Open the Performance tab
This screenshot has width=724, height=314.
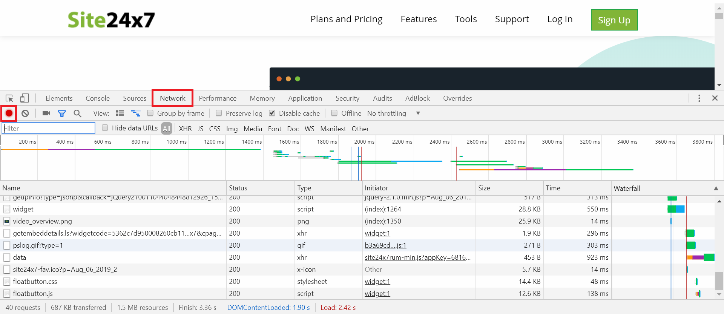218,98
